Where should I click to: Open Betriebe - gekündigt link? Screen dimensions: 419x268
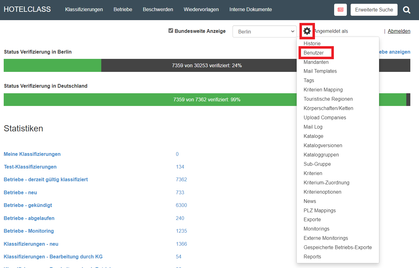[x=28, y=205]
